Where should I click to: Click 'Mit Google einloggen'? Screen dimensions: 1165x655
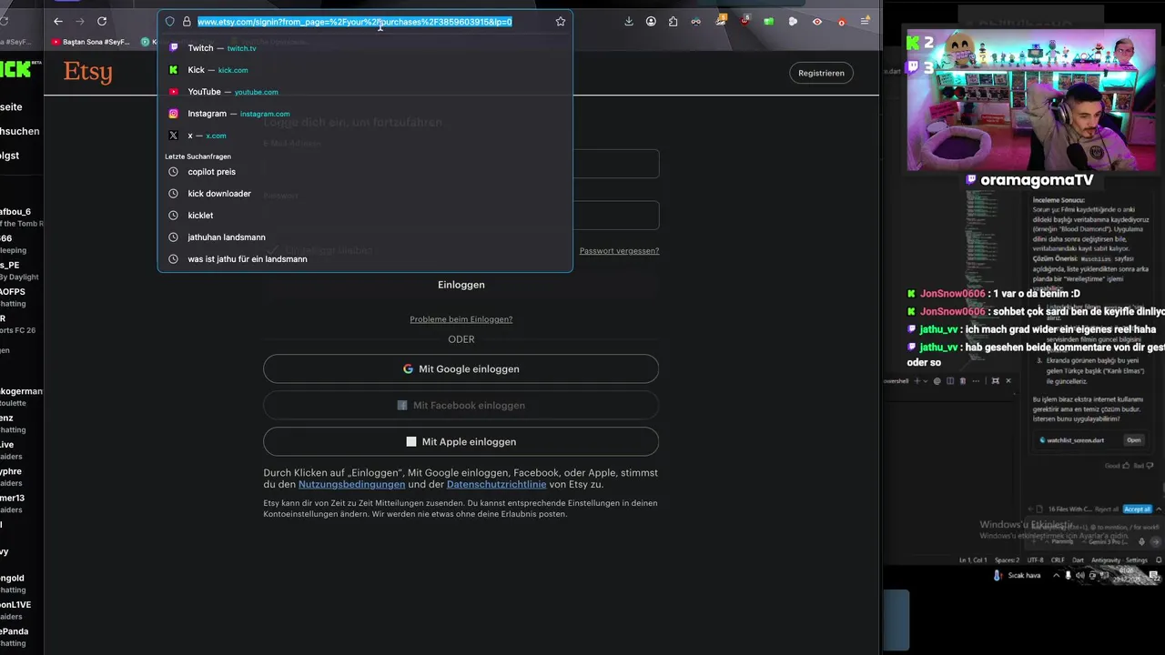461,369
